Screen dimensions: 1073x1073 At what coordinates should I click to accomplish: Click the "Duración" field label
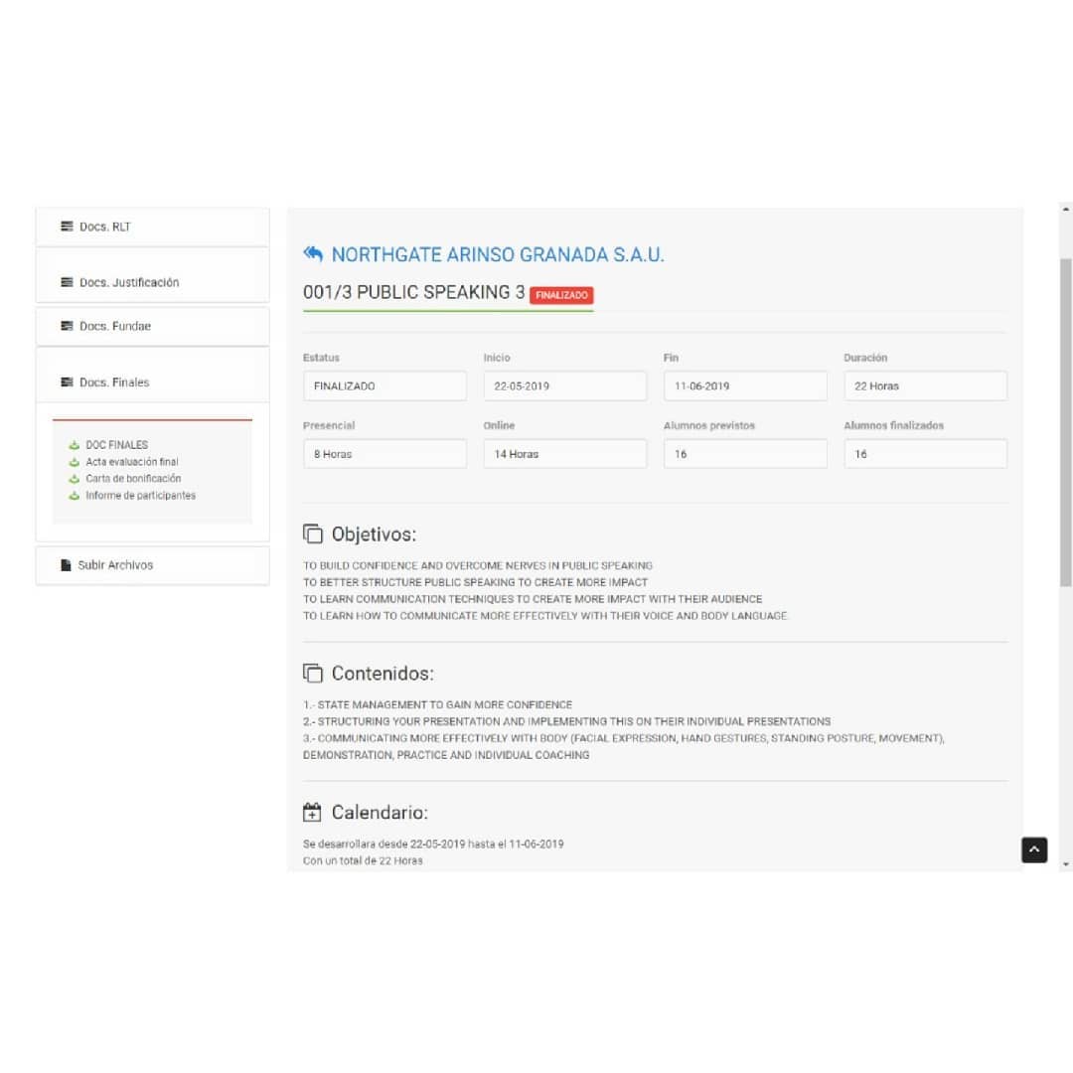click(x=865, y=358)
